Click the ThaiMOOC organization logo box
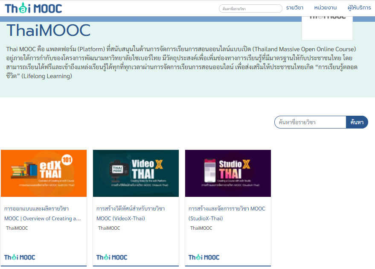Screen dimensions: 375x269 point(327,28)
